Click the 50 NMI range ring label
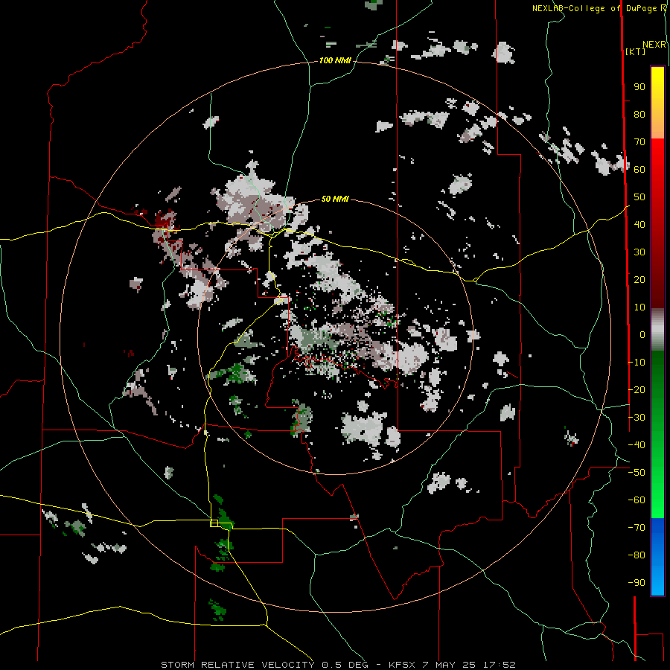 335,199
